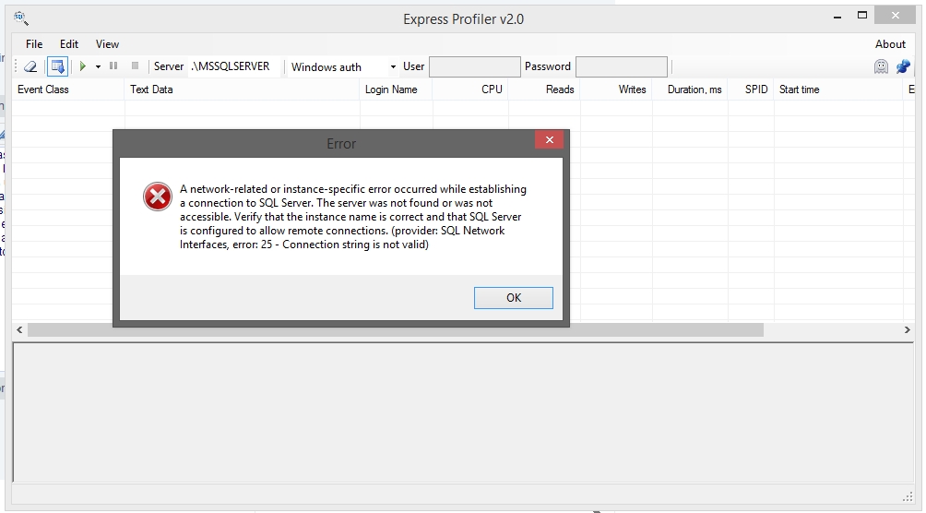
Task: Click the Event Class column header
Action: point(68,89)
